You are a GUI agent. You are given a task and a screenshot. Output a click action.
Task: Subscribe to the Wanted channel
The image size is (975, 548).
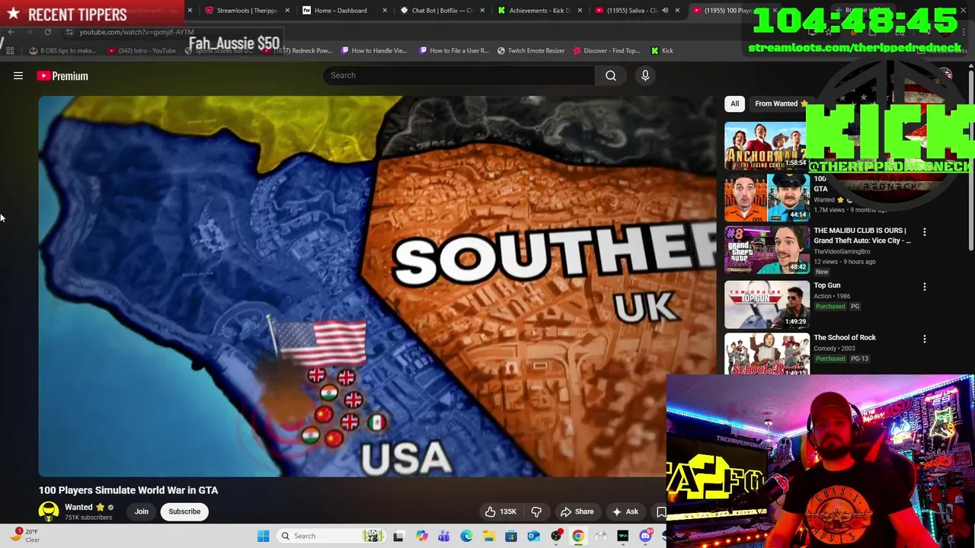(x=184, y=511)
